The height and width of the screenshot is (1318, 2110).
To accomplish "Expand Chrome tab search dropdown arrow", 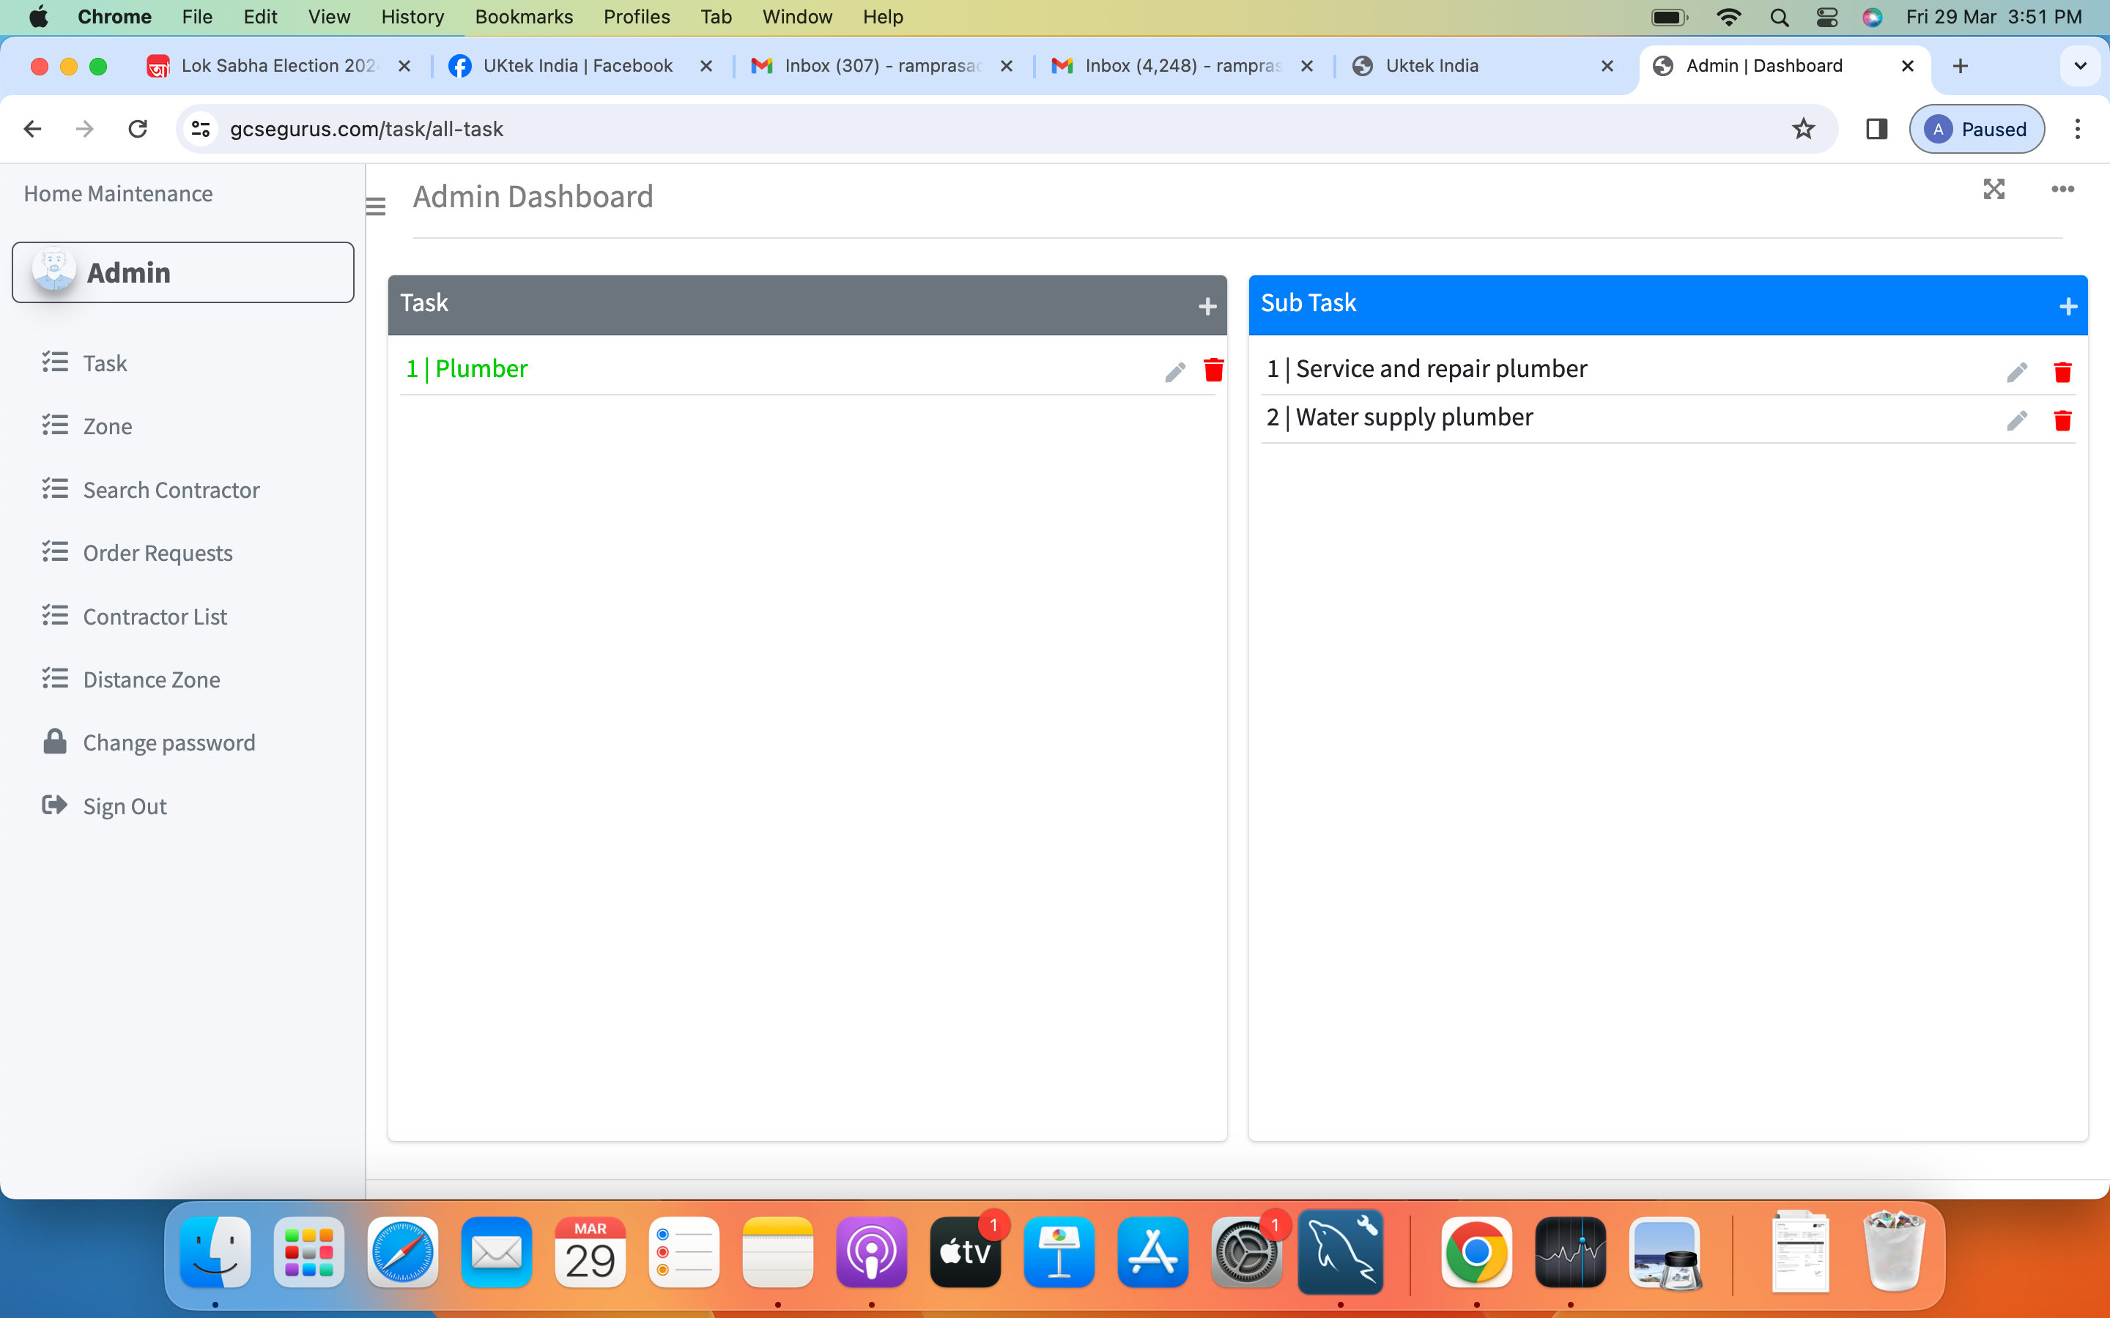I will [2079, 66].
